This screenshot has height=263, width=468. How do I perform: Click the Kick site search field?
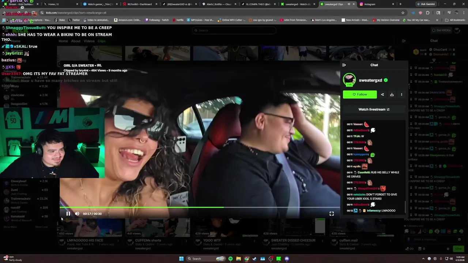[x=234, y=30]
